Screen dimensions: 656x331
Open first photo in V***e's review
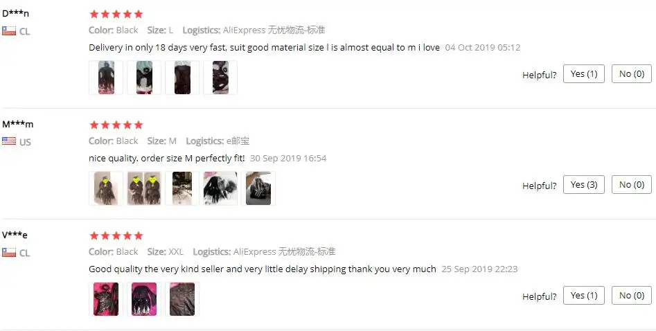pos(106,299)
